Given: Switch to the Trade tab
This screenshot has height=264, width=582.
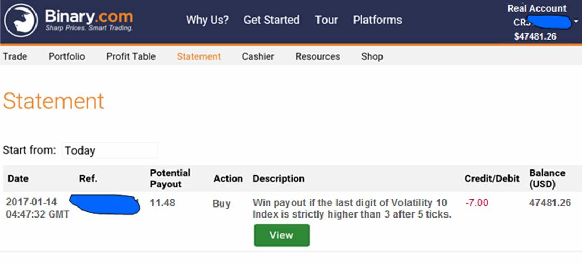Looking at the screenshot, I should tap(15, 56).
